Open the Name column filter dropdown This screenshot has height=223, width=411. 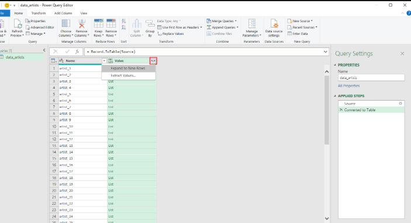(x=104, y=61)
